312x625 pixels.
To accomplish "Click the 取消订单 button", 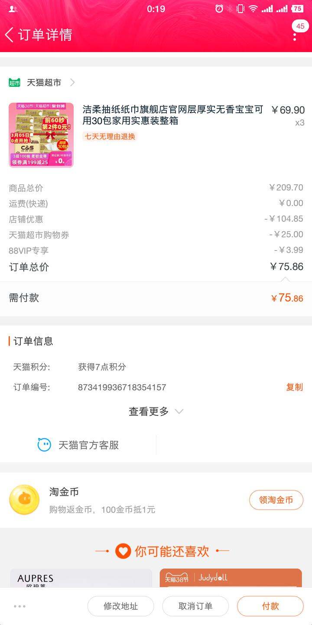I will 195,606.
